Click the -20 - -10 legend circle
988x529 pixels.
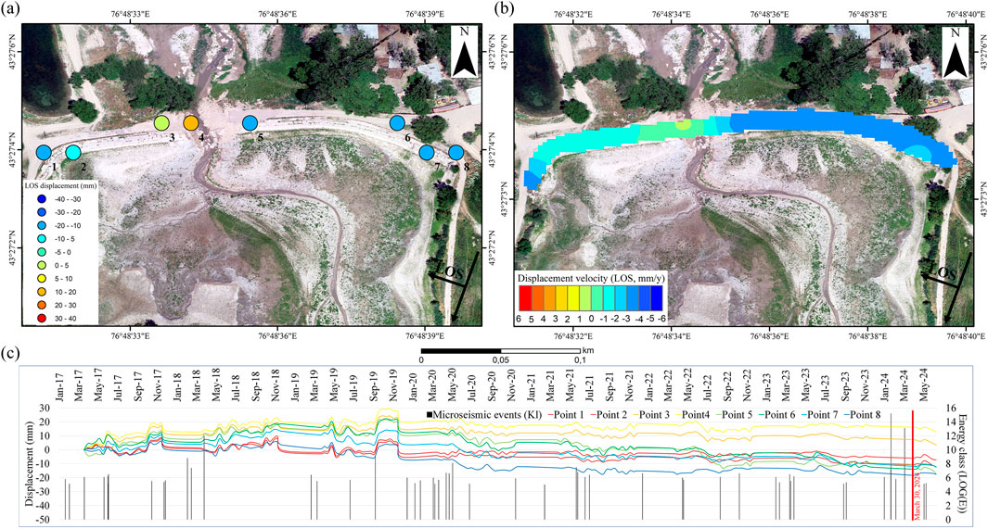(42, 226)
